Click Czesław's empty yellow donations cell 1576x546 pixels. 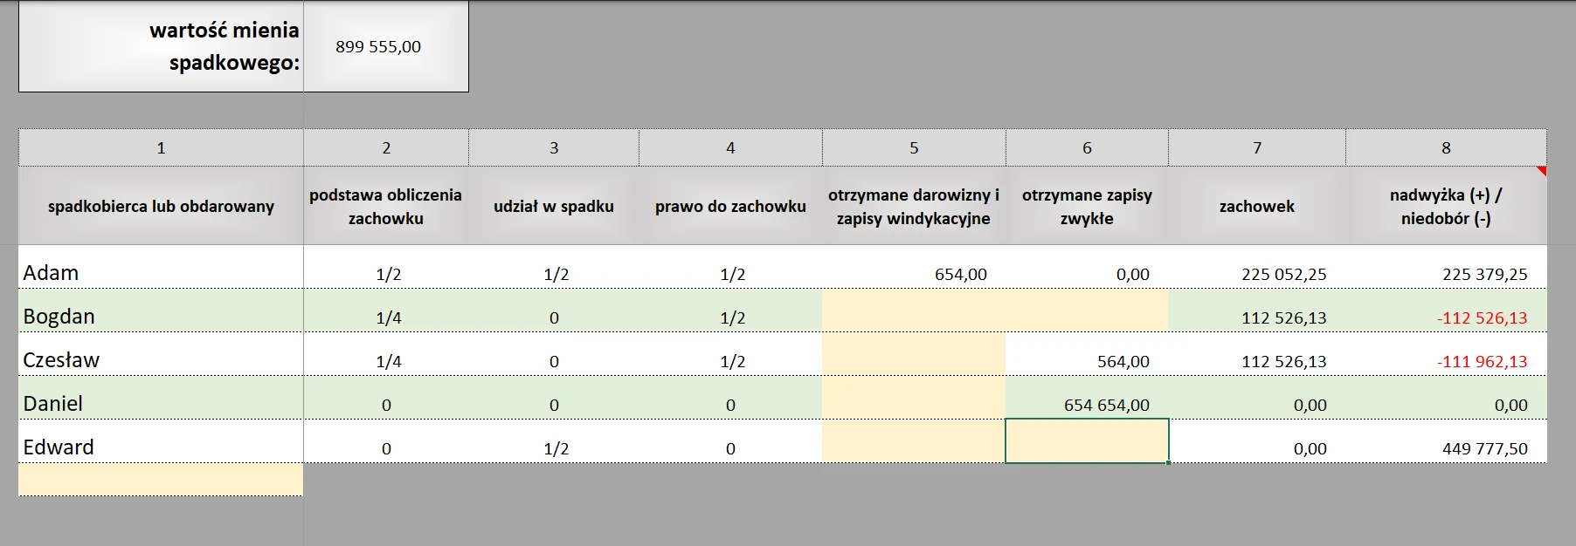914,354
